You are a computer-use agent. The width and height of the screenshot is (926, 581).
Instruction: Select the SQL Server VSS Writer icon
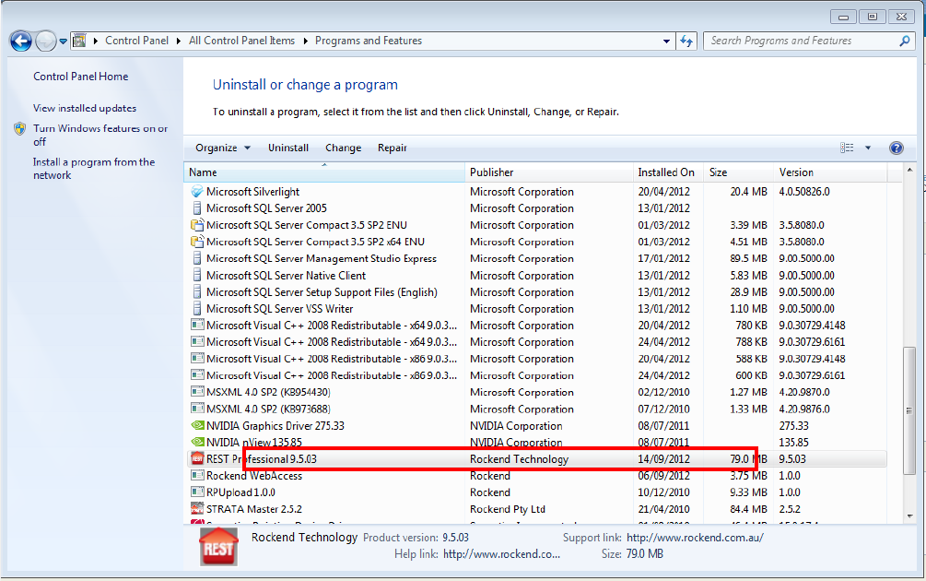197,308
